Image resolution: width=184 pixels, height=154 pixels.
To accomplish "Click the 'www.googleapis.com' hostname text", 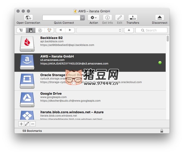I will 53,97.
